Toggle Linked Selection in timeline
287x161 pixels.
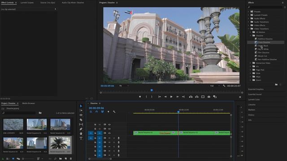click(102, 112)
